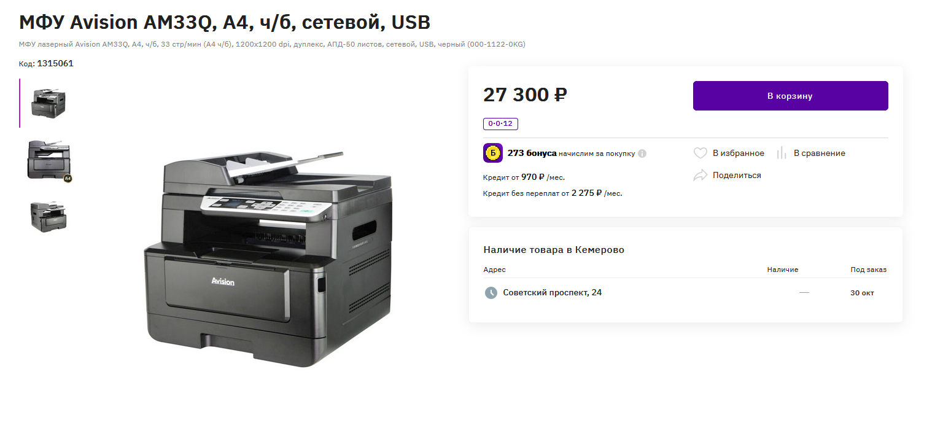
Task: Open the 0·0·12 installment badge
Action: click(500, 124)
